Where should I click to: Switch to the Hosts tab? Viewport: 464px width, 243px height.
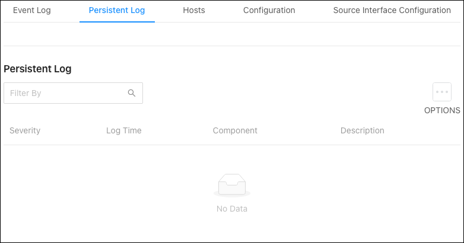click(194, 10)
